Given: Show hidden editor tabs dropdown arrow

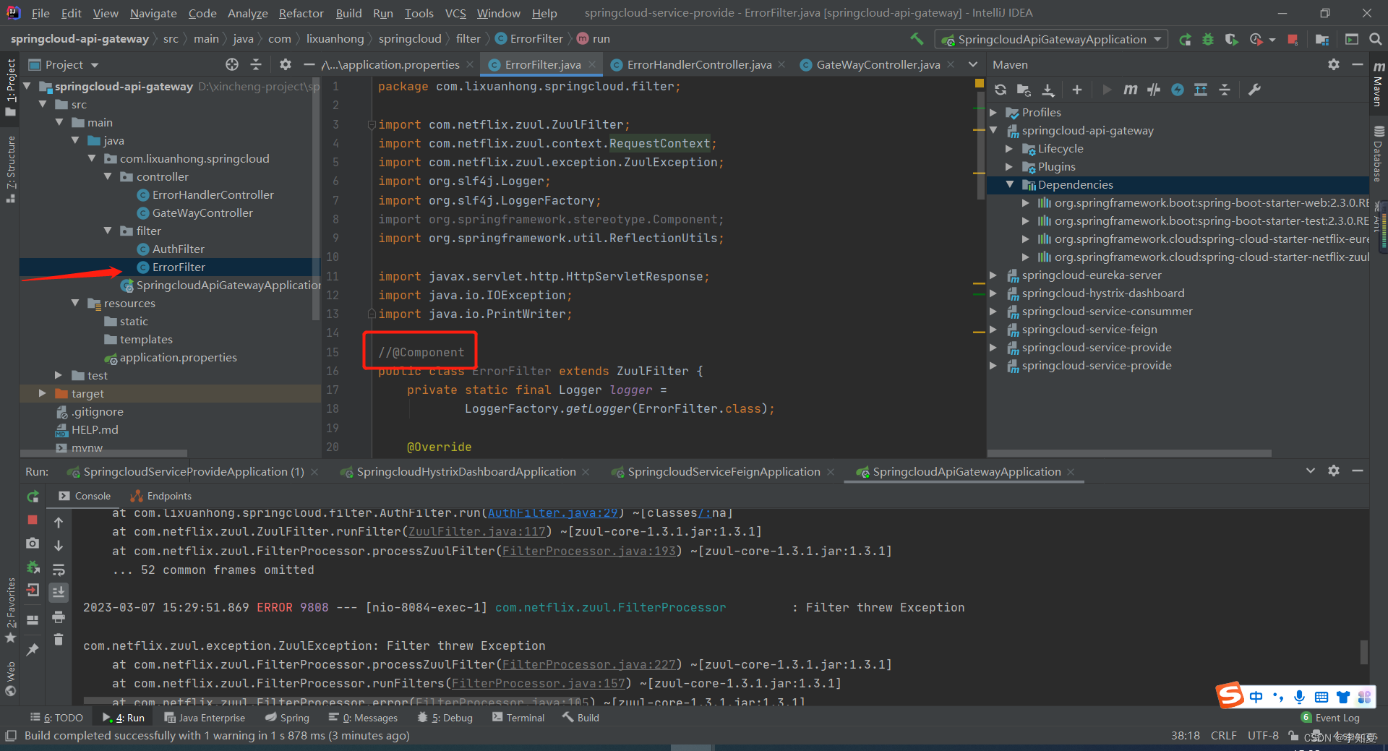Looking at the screenshot, I should click(973, 64).
